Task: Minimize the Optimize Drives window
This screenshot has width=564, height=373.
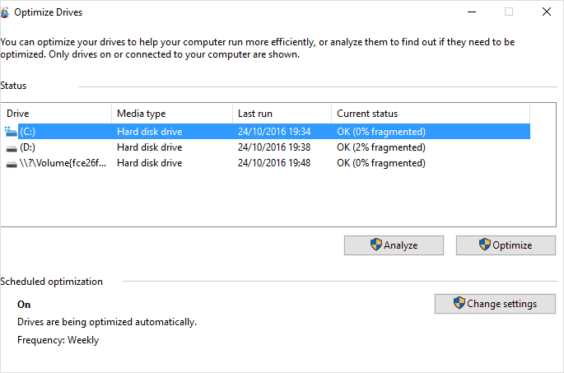Action: click(472, 12)
